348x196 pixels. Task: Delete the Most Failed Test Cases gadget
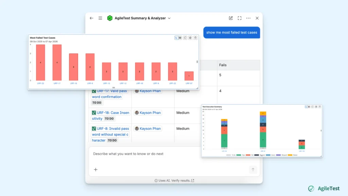[x=195, y=38]
